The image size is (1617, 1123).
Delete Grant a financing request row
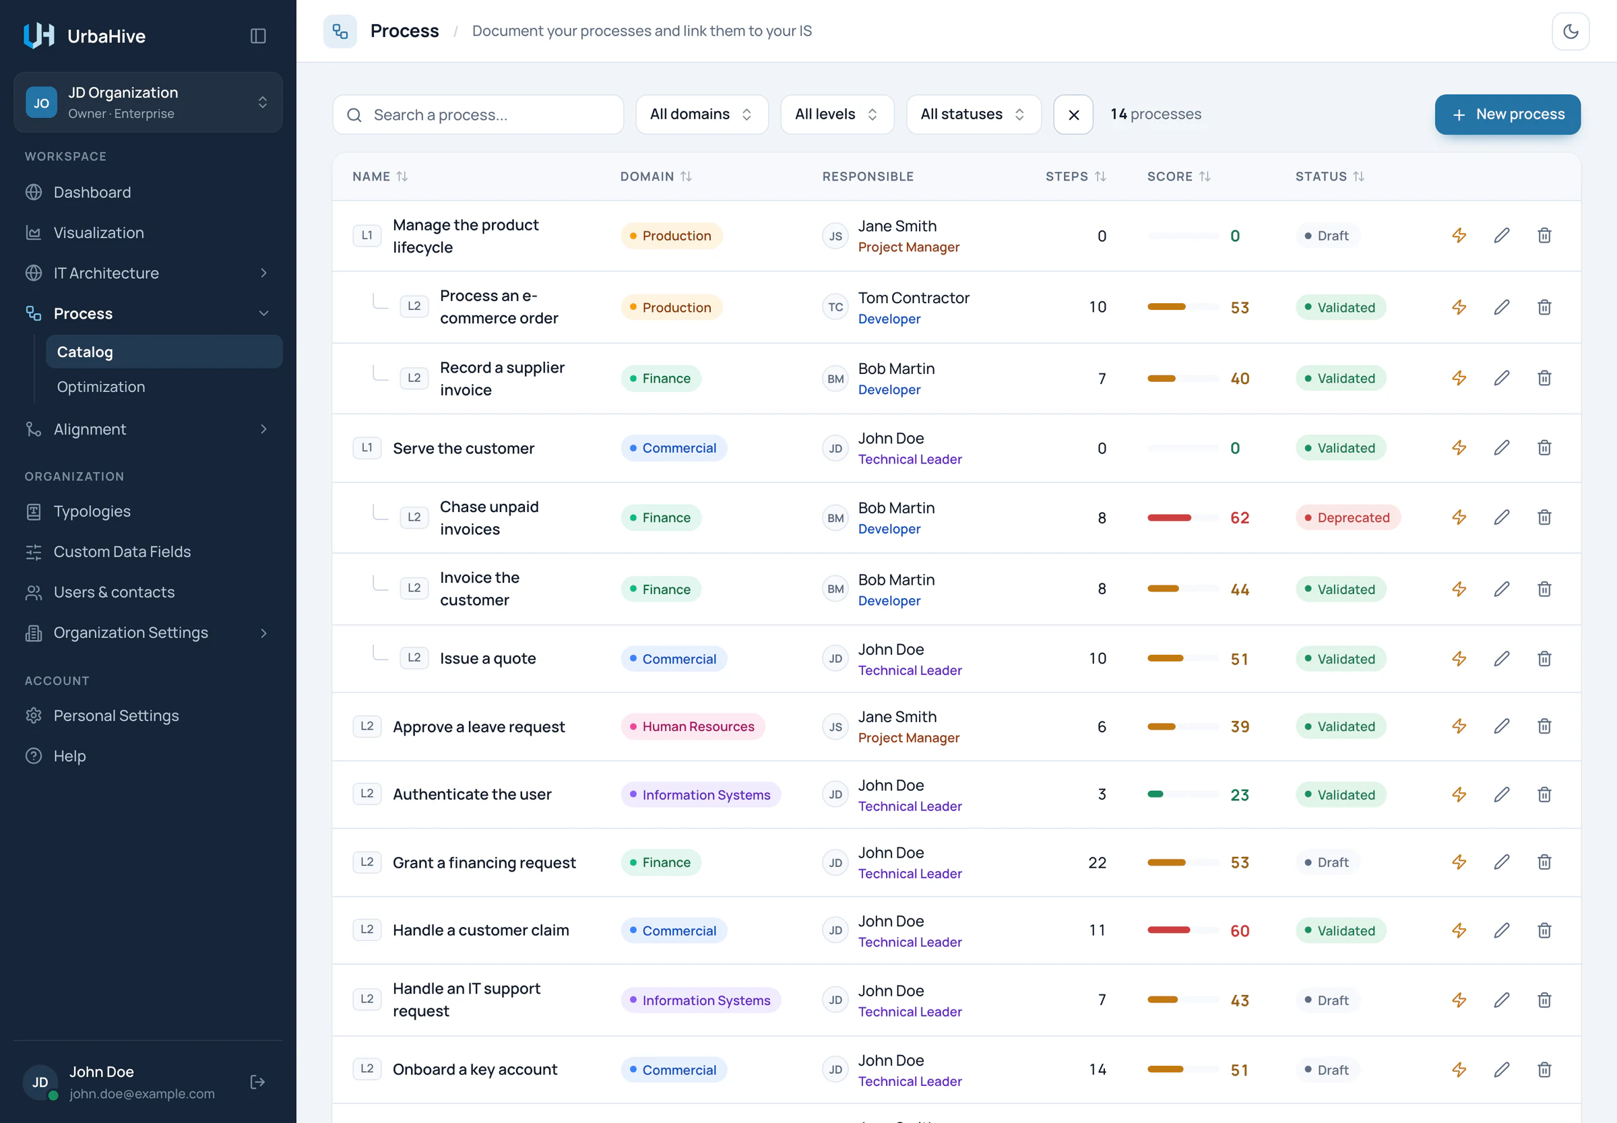[x=1544, y=862]
